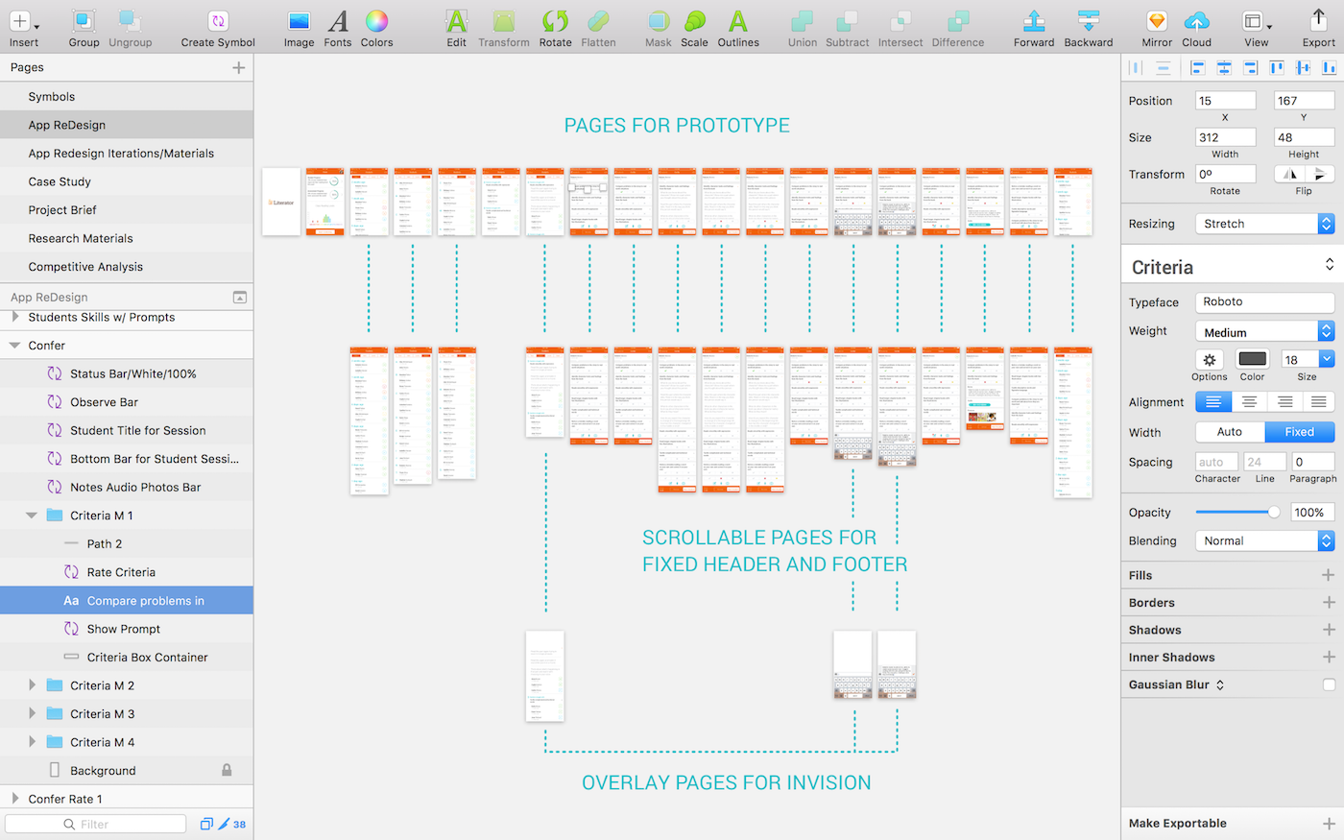Expand the Criteria M 2 folder

click(x=32, y=685)
